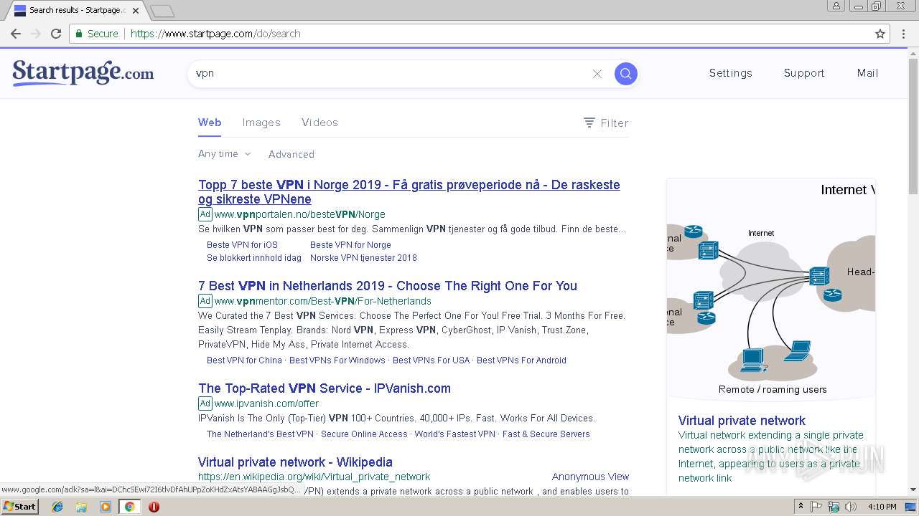Expand the Any time dropdown
This screenshot has width=919, height=516.
pyautogui.click(x=224, y=154)
